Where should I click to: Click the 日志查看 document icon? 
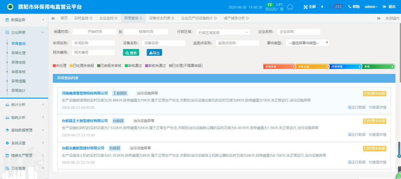point(7,168)
